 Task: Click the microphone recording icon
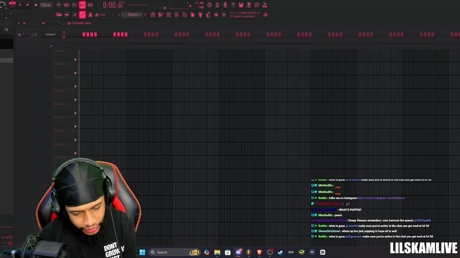(x=225, y=5)
